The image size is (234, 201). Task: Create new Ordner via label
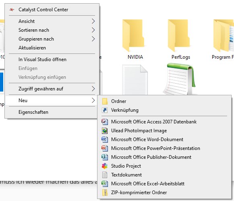coord(119,101)
